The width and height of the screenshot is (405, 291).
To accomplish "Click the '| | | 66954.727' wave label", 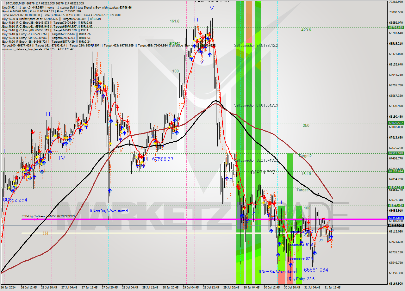I will (x=258, y=173).
